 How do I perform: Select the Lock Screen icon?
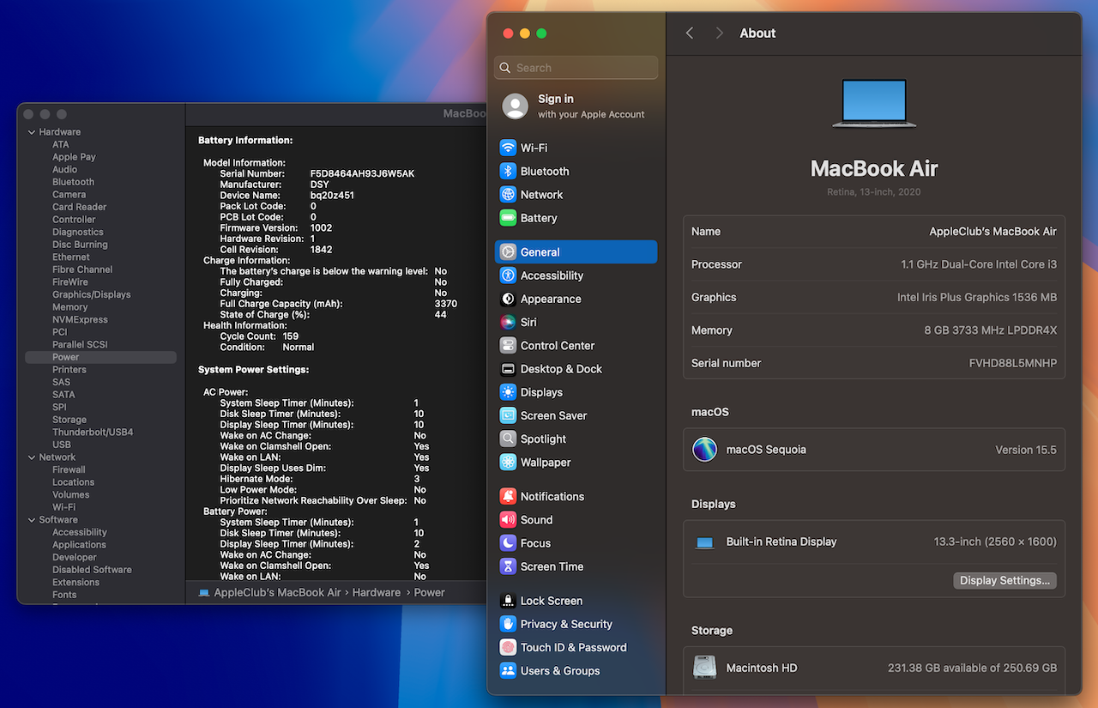pyautogui.click(x=508, y=601)
